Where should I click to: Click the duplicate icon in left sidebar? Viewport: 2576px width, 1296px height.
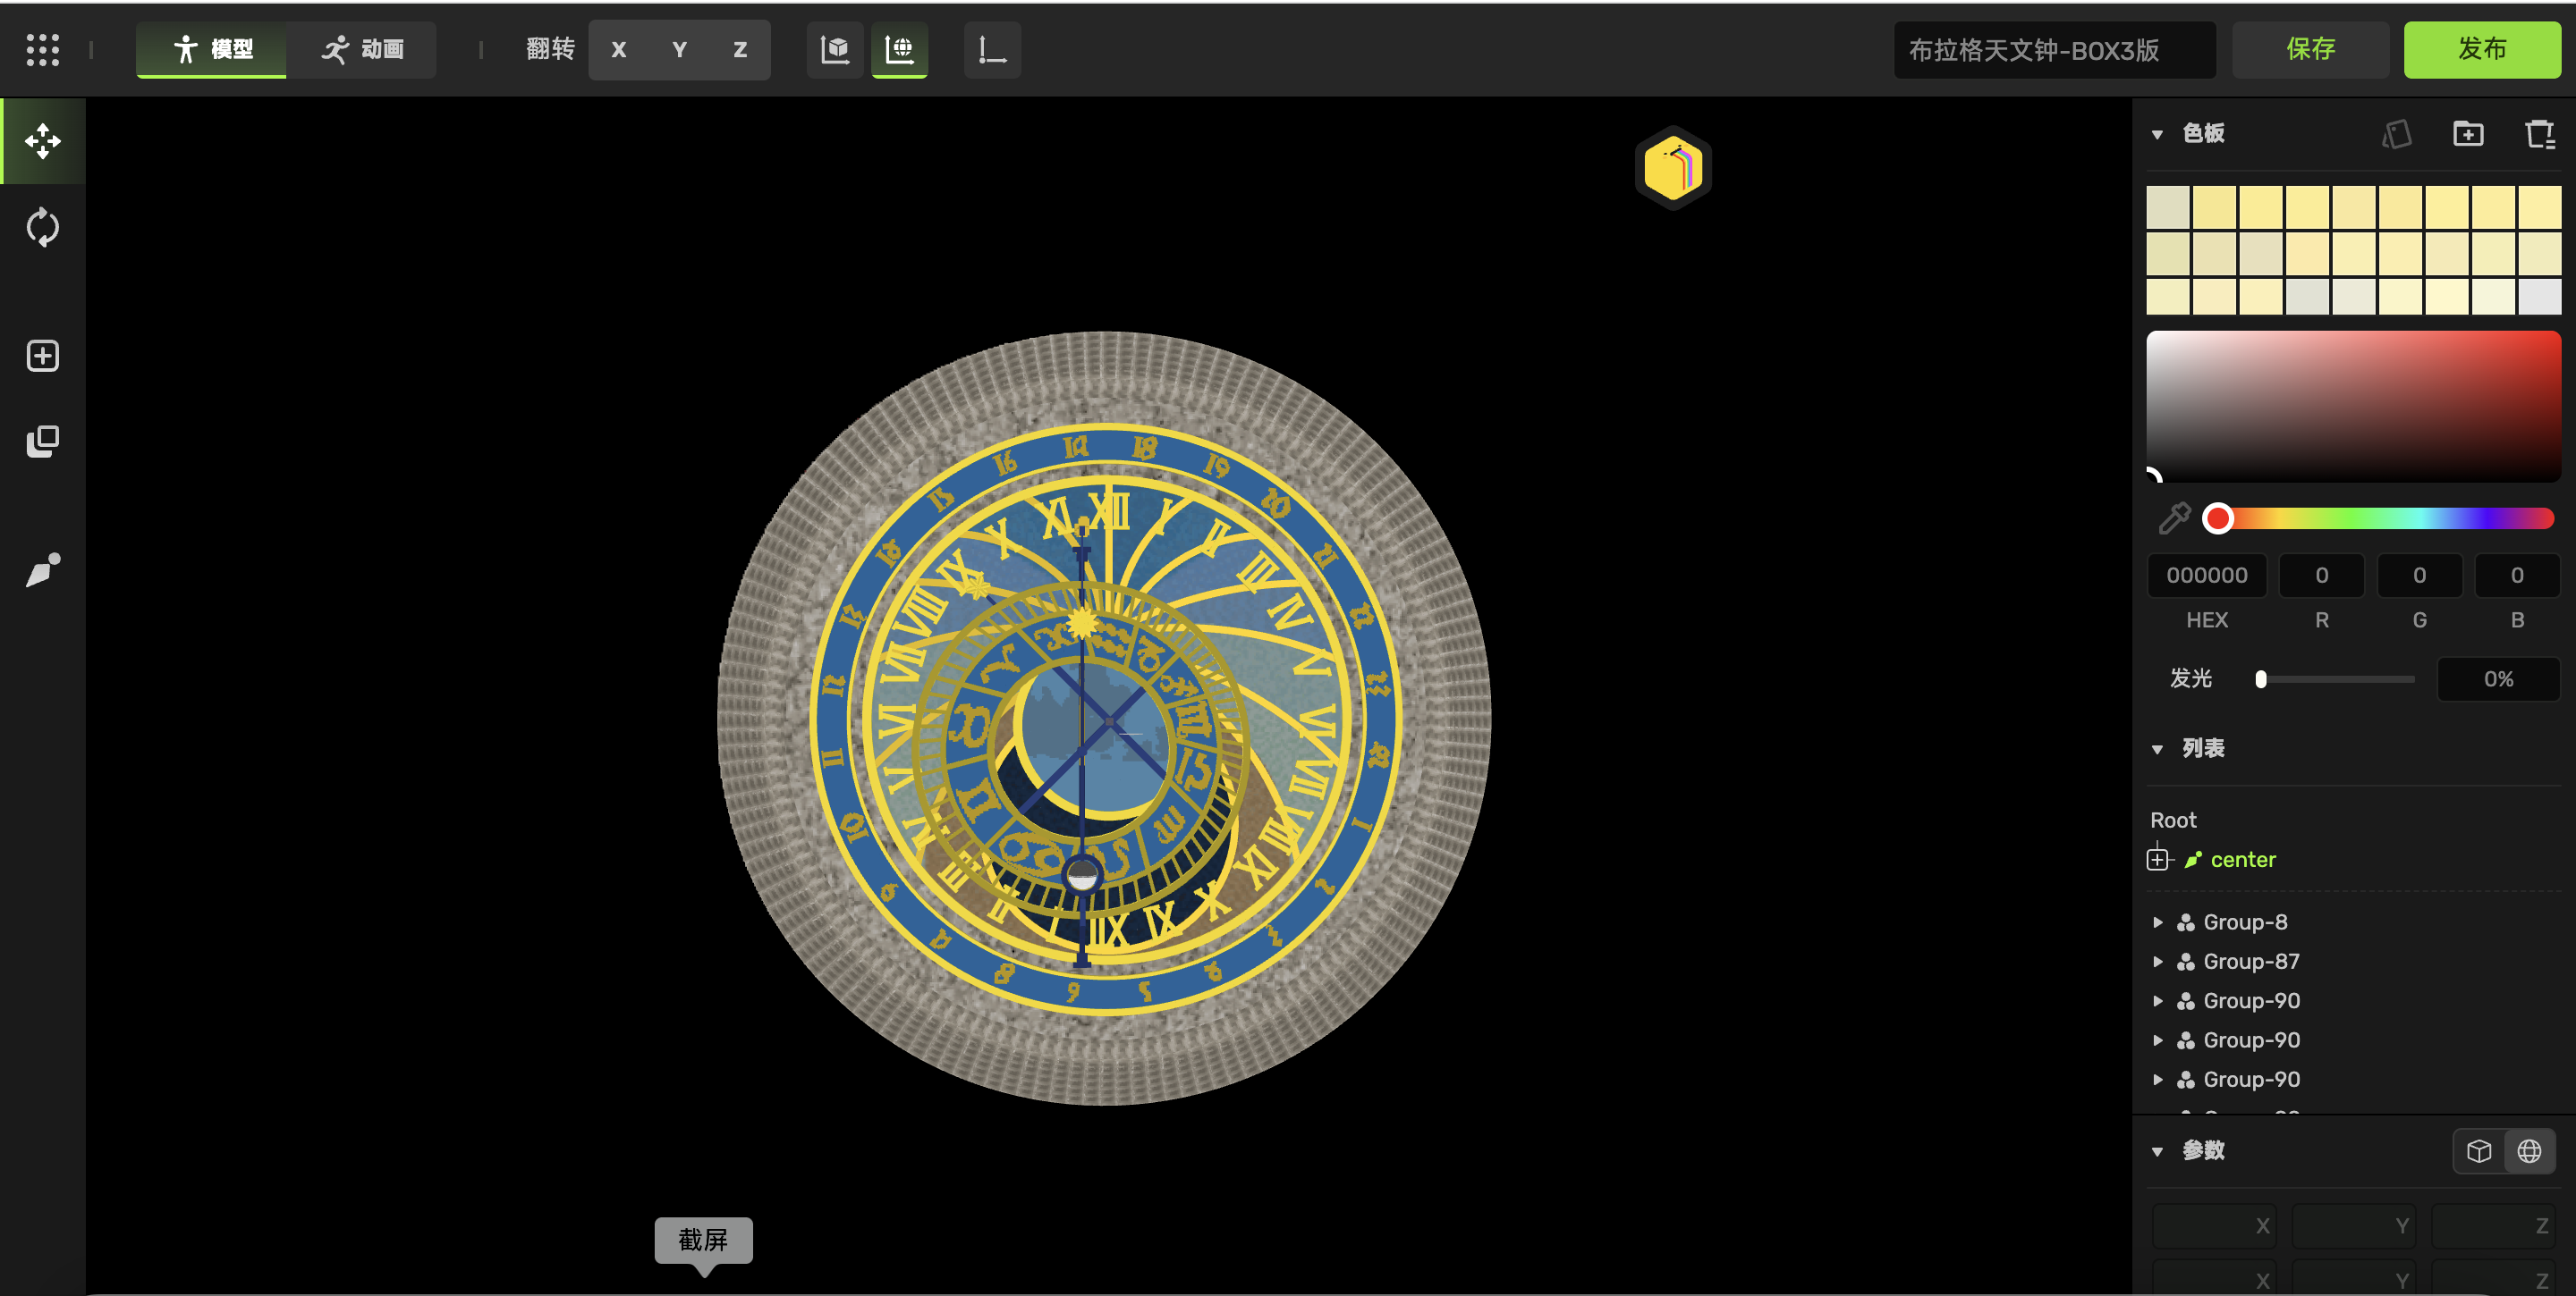click(43, 442)
